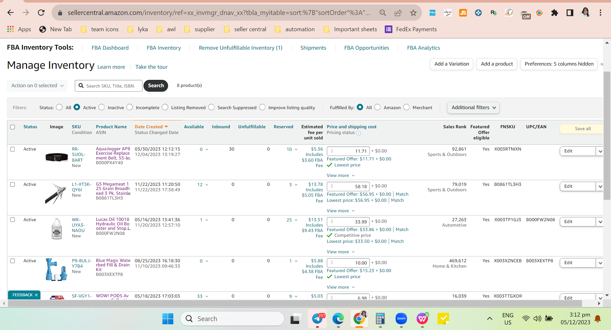This screenshot has width=611, height=330.
Task: Open the Chrome profile avatar
Action: [585, 13]
